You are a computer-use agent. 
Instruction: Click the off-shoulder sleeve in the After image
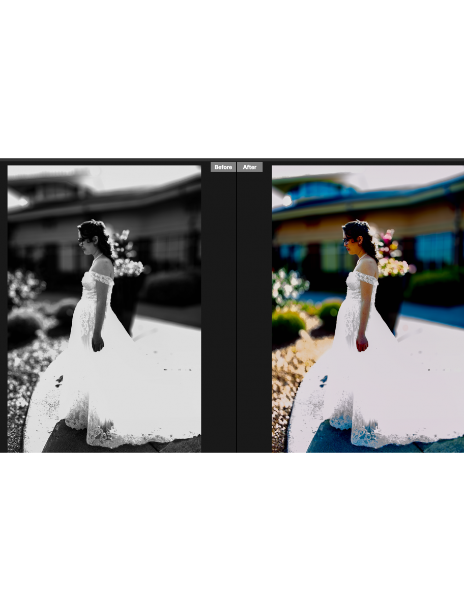point(367,278)
